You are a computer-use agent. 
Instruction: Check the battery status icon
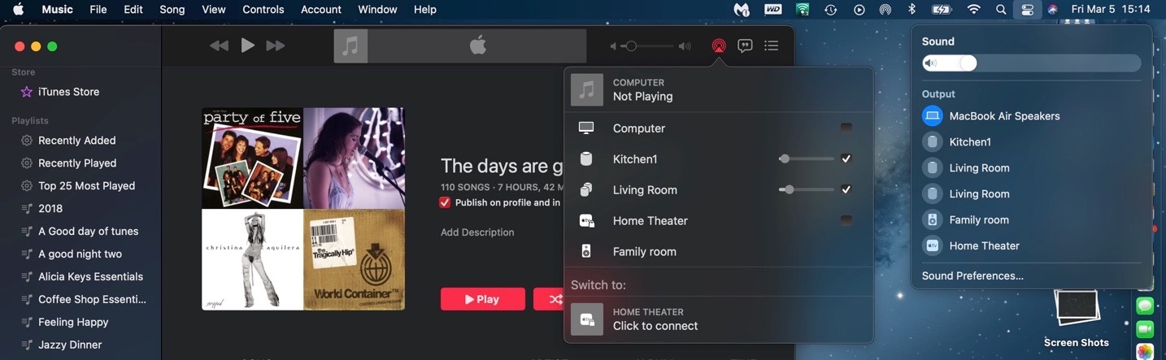click(x=942, y=10)
